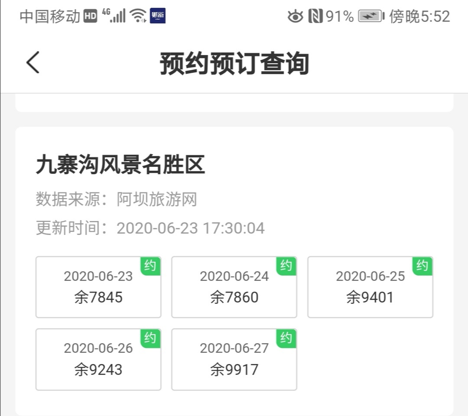Tap the Wi-Fi signal icon in status bar
The width and height of the screenshot is (468, 416).
138,16
